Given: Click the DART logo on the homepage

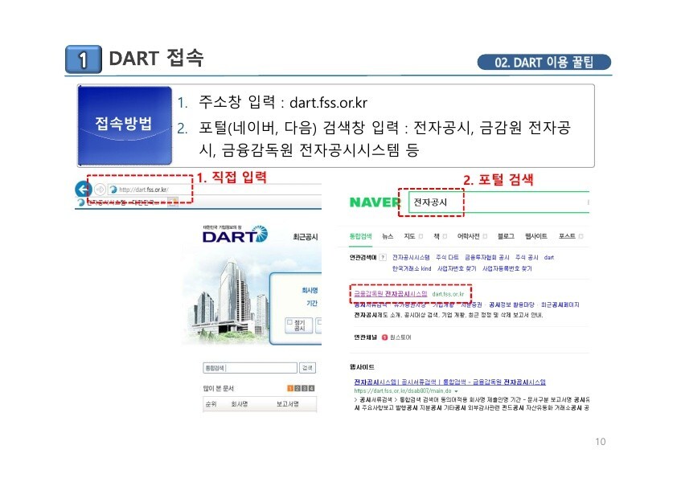Looking at the screenshot, I should tap(235, 235).
